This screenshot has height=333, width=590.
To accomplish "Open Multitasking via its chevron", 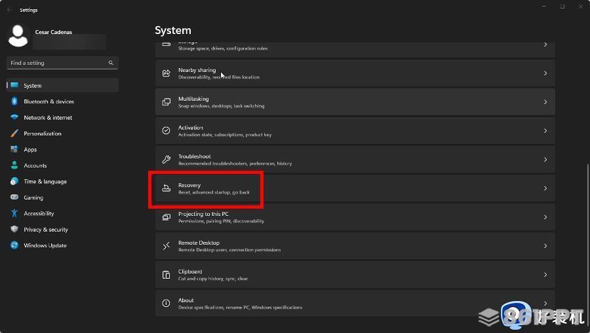I will (x=545, y=102).
